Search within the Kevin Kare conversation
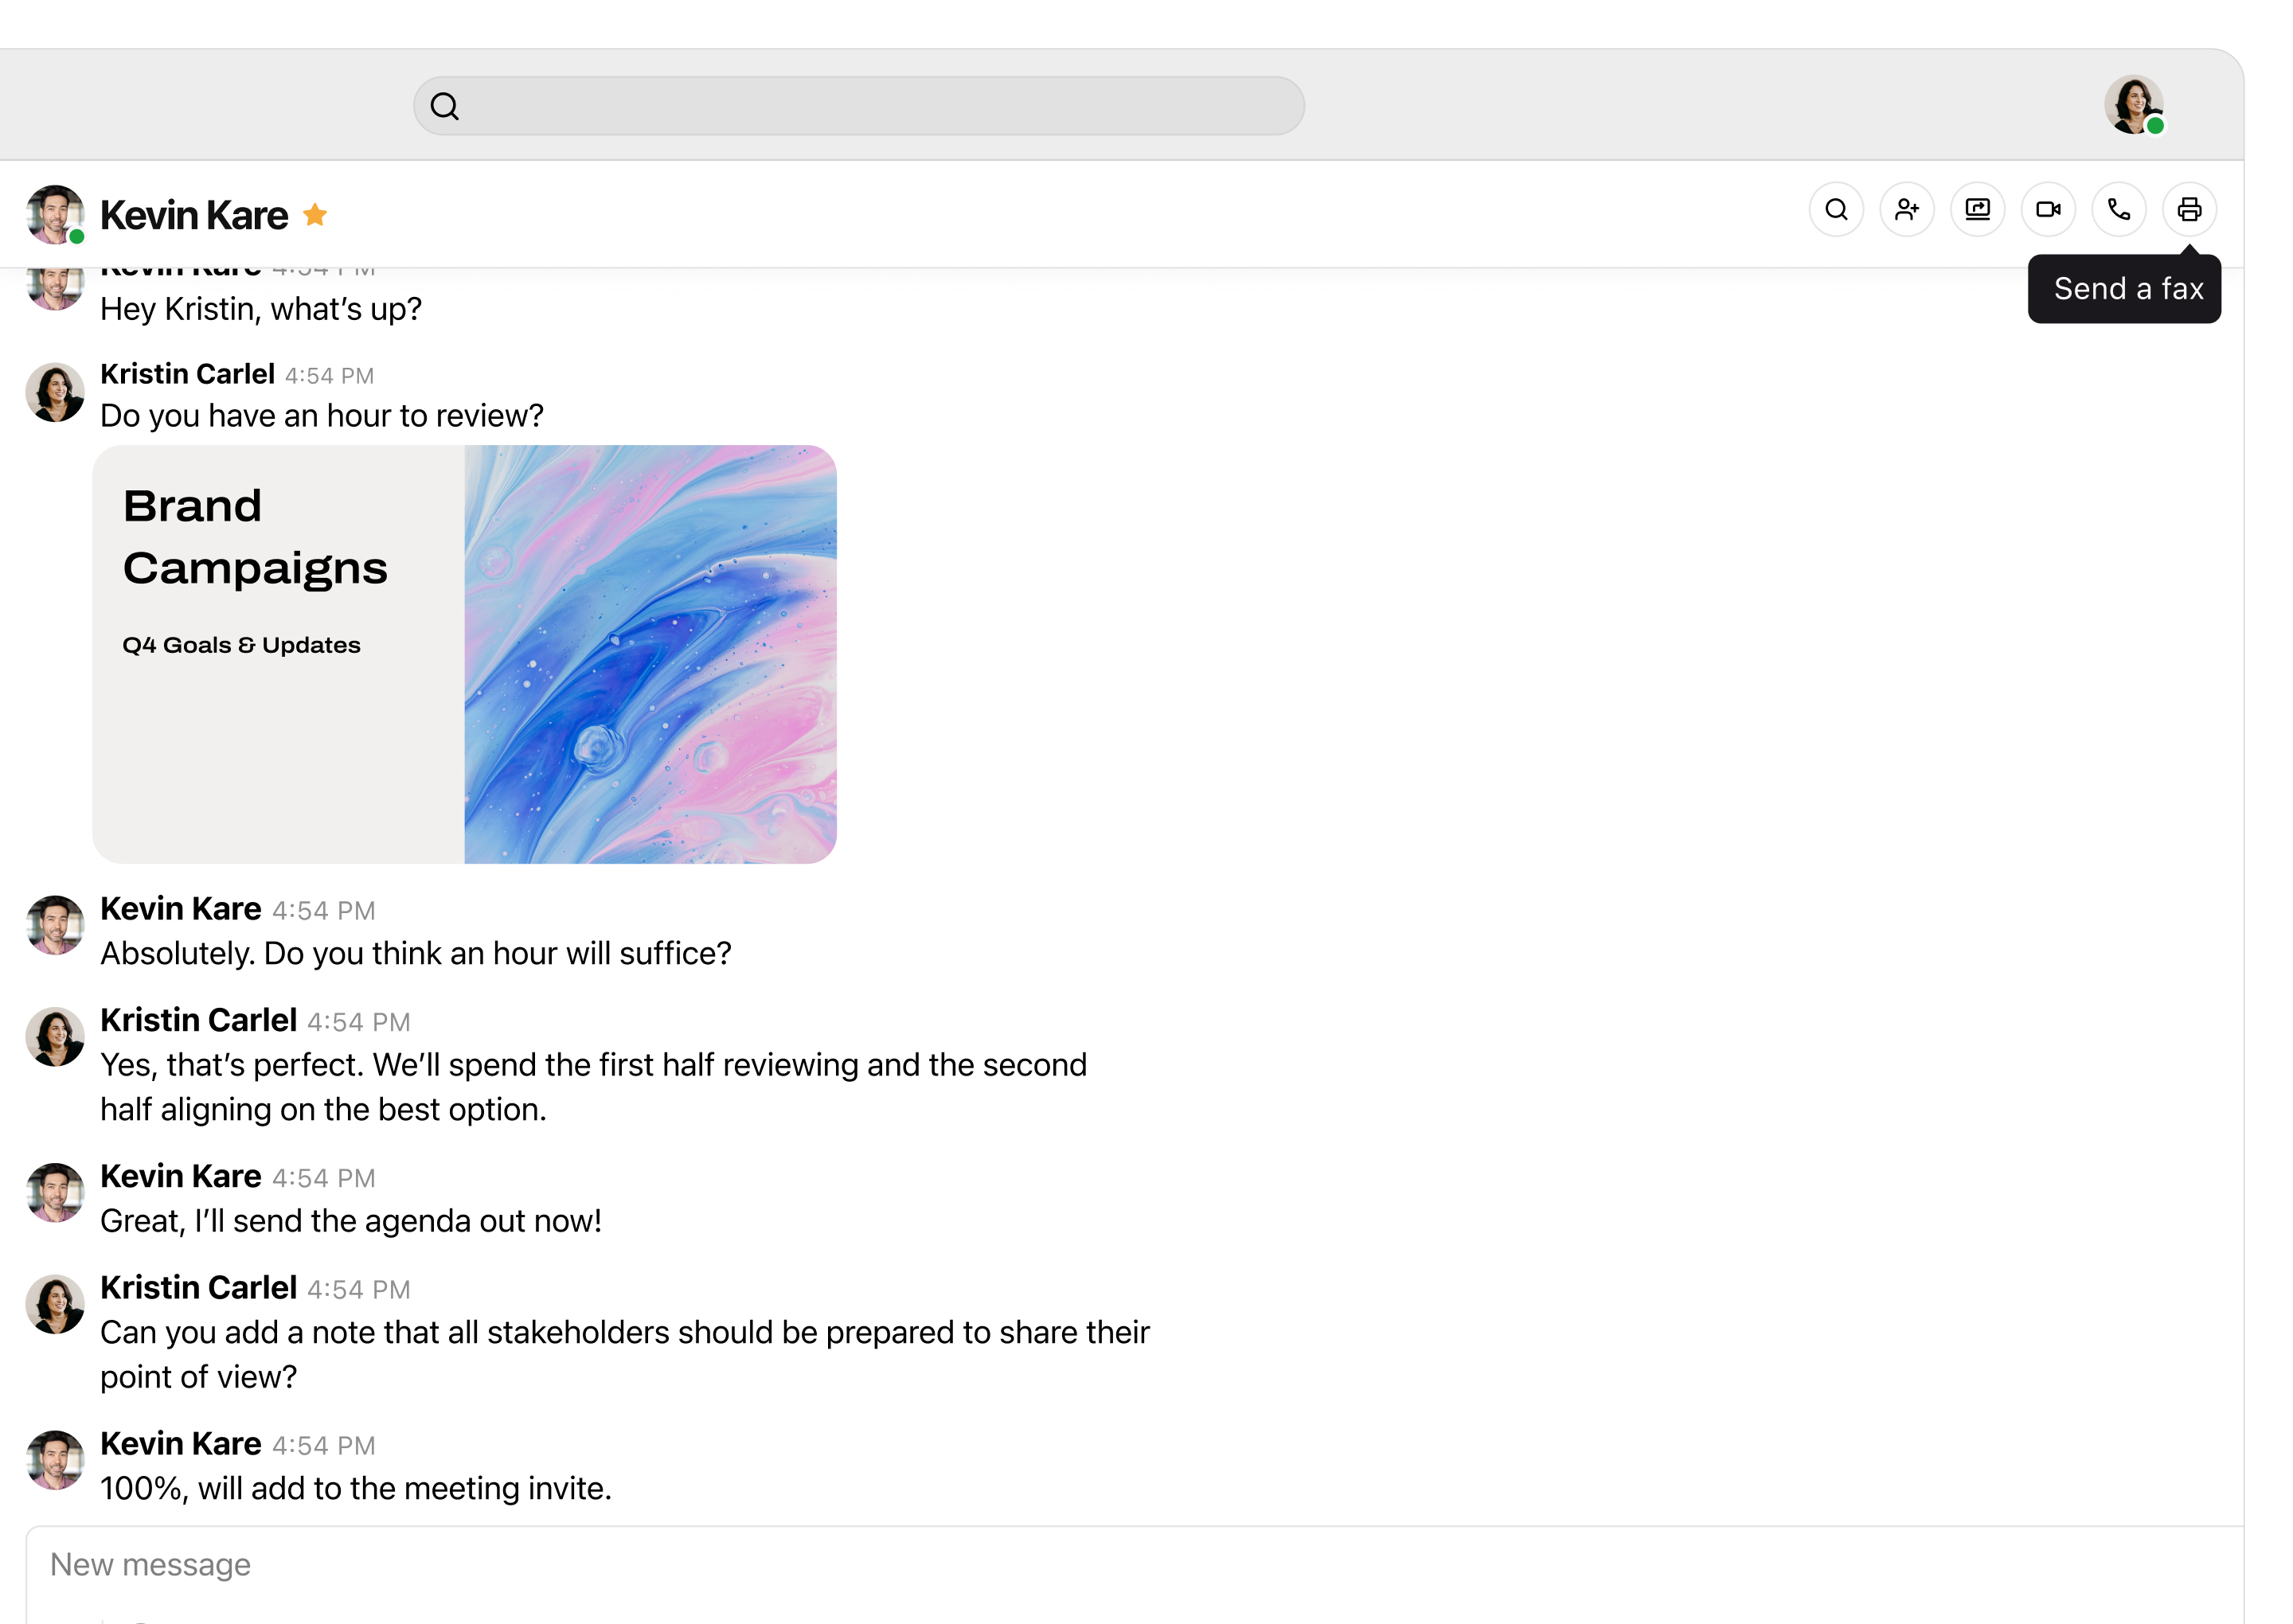2293x1624 pixels. pyautogui.click(x=1836, y=210)
